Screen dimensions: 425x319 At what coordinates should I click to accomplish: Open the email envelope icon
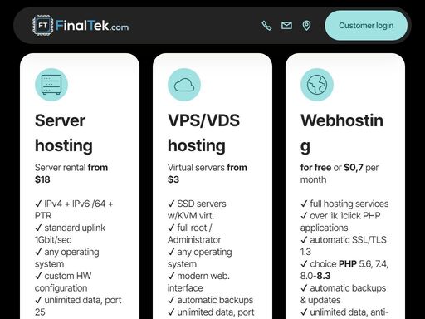(x=286, y=26)
